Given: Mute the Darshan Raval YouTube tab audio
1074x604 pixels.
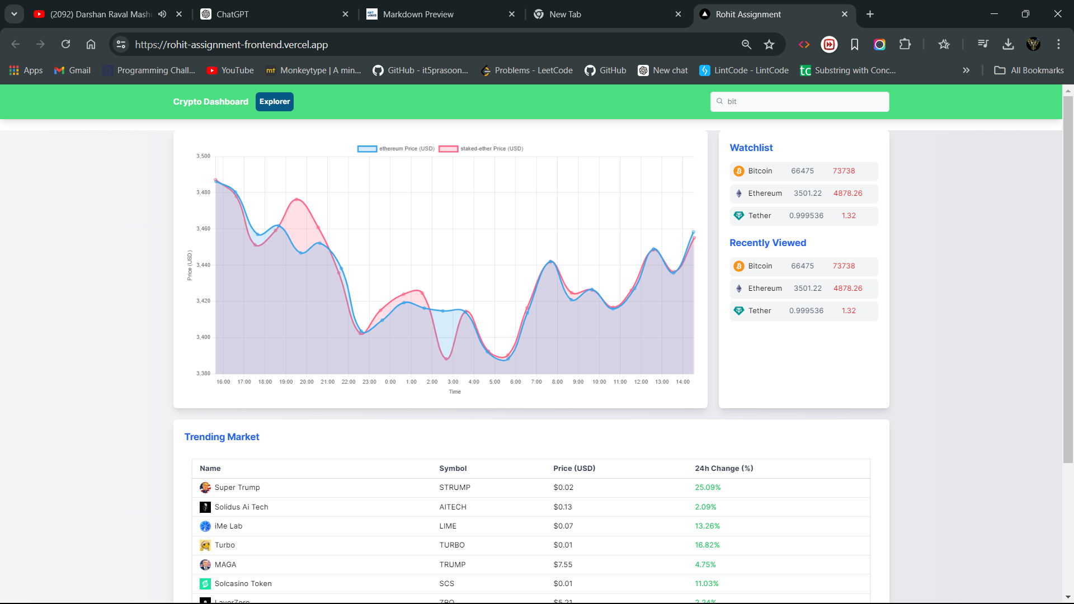Looking at the screenshot, I should point(162,14).
